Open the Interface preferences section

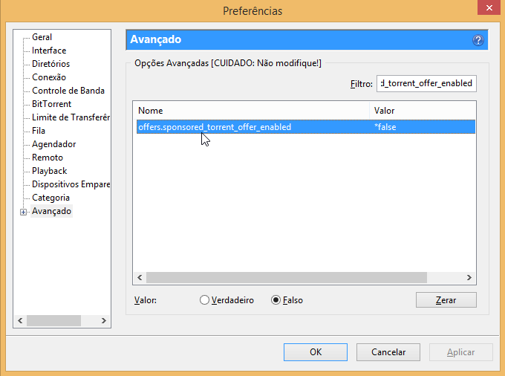click(x=49, y=51)
